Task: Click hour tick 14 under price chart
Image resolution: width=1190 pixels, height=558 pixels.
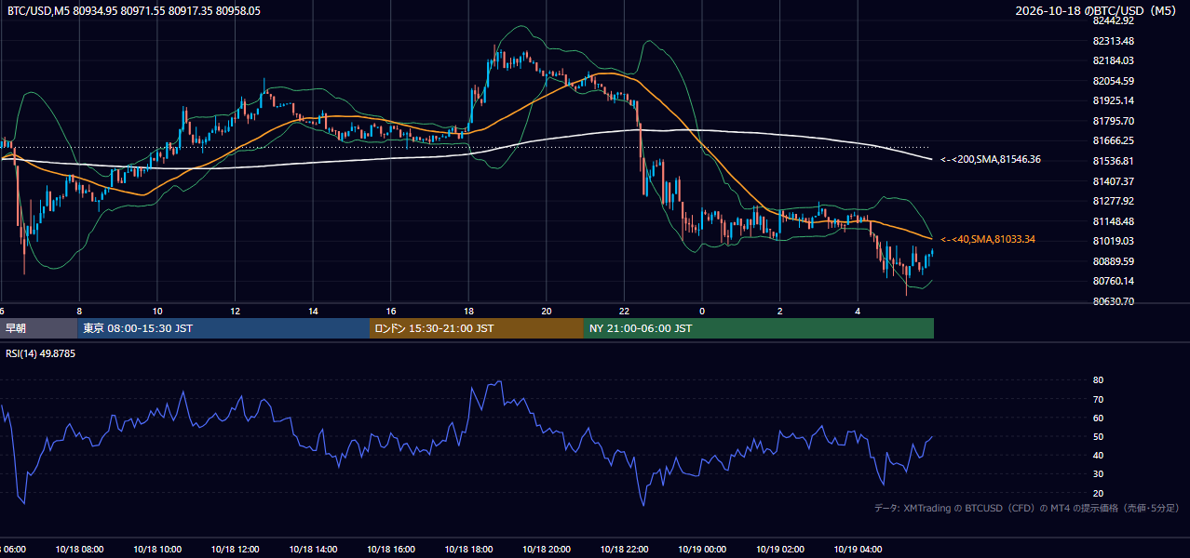Action: click(x=313, y=312)
